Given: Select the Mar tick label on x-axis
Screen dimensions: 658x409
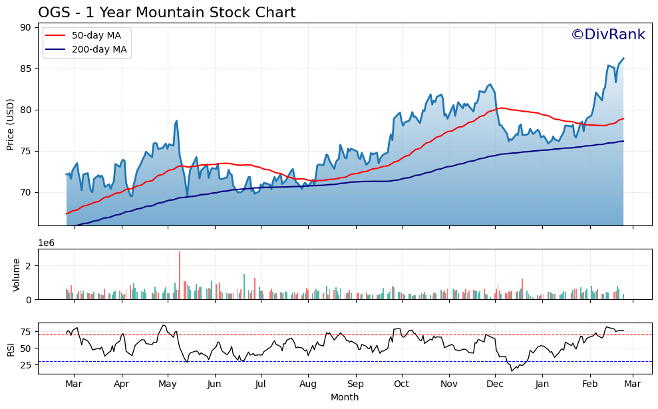Looking at the screenshot, I should [75, 384].
